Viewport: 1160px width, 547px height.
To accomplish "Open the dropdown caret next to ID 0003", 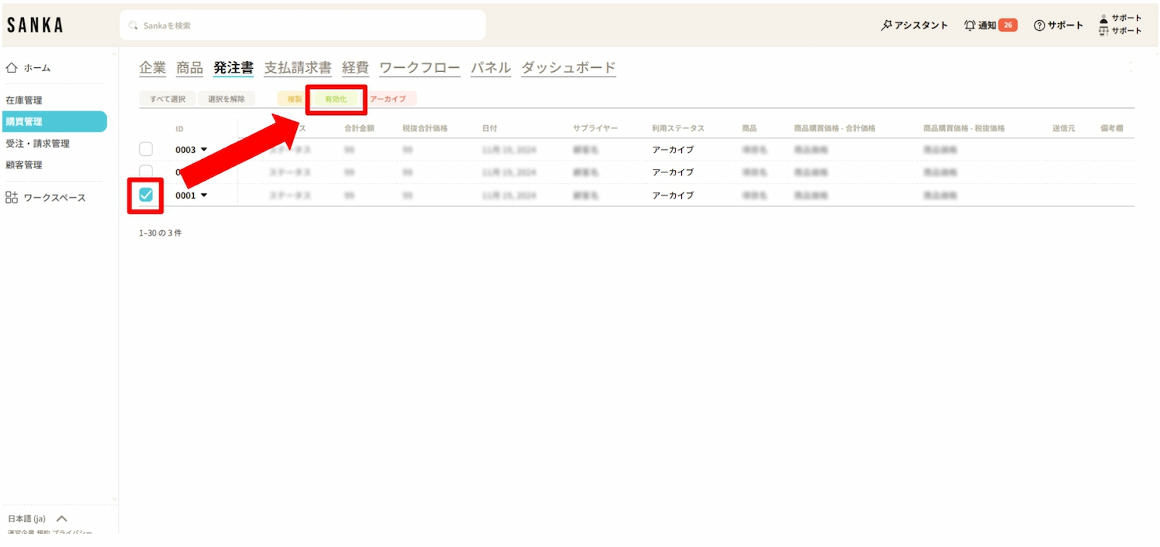I will 204,149.
